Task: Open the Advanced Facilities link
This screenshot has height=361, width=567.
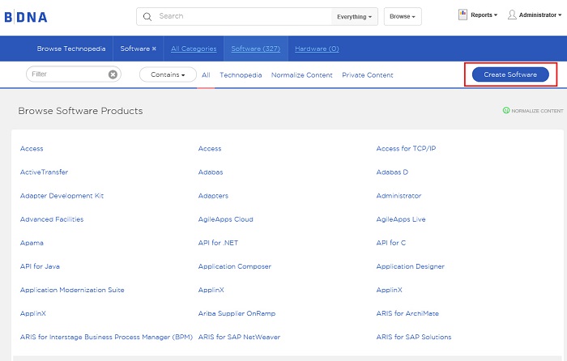Action: [x=52, y=219]
